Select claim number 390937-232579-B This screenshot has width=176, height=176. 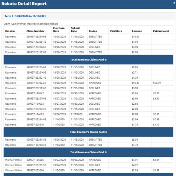click(x=36, y=98)
